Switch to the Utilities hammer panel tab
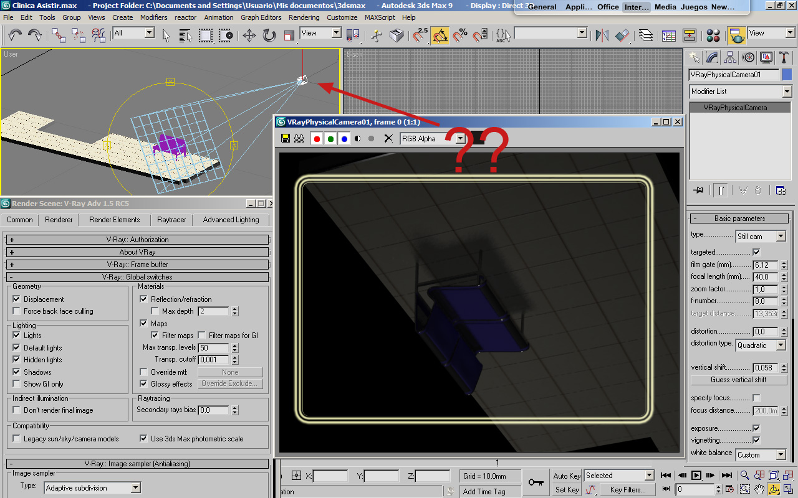 click(784, 58)
